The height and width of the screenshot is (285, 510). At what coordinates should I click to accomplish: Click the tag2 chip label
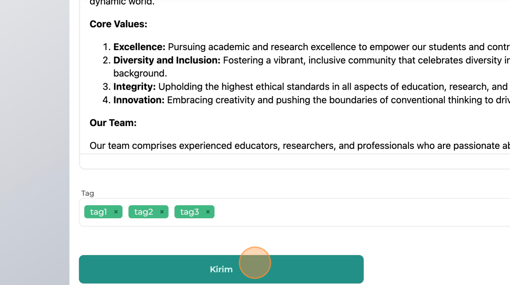(x=143, y=212)
